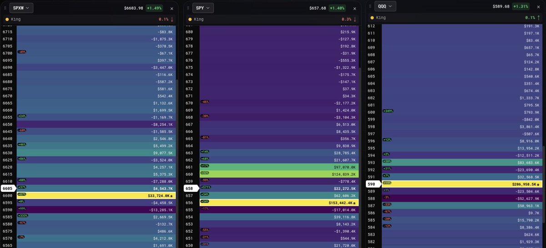Viewport: 546px width, 248px height.
Task: Select the QQQ row with -$52,627.9K
Action: [461, 198]
